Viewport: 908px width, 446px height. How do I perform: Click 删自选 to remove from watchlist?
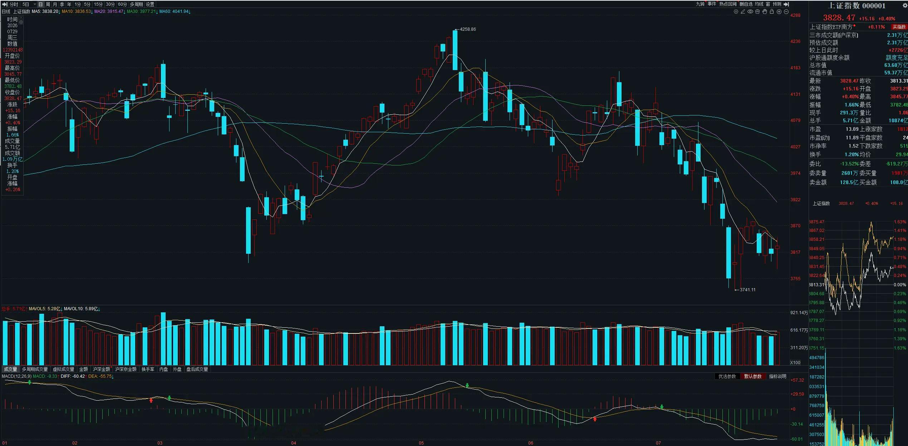[x=746, y=4]
